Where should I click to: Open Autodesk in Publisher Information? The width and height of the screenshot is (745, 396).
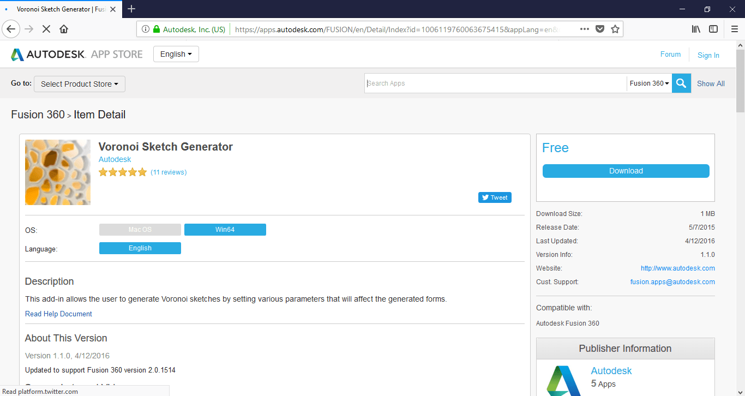(611, 371)
